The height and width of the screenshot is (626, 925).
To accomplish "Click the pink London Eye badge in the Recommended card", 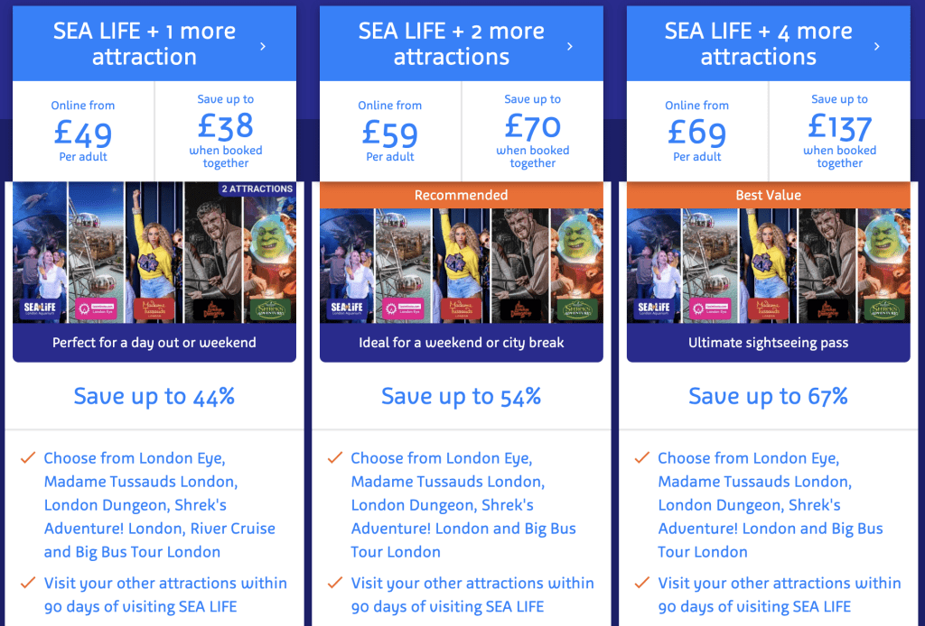I will click(x=404, y=308).
